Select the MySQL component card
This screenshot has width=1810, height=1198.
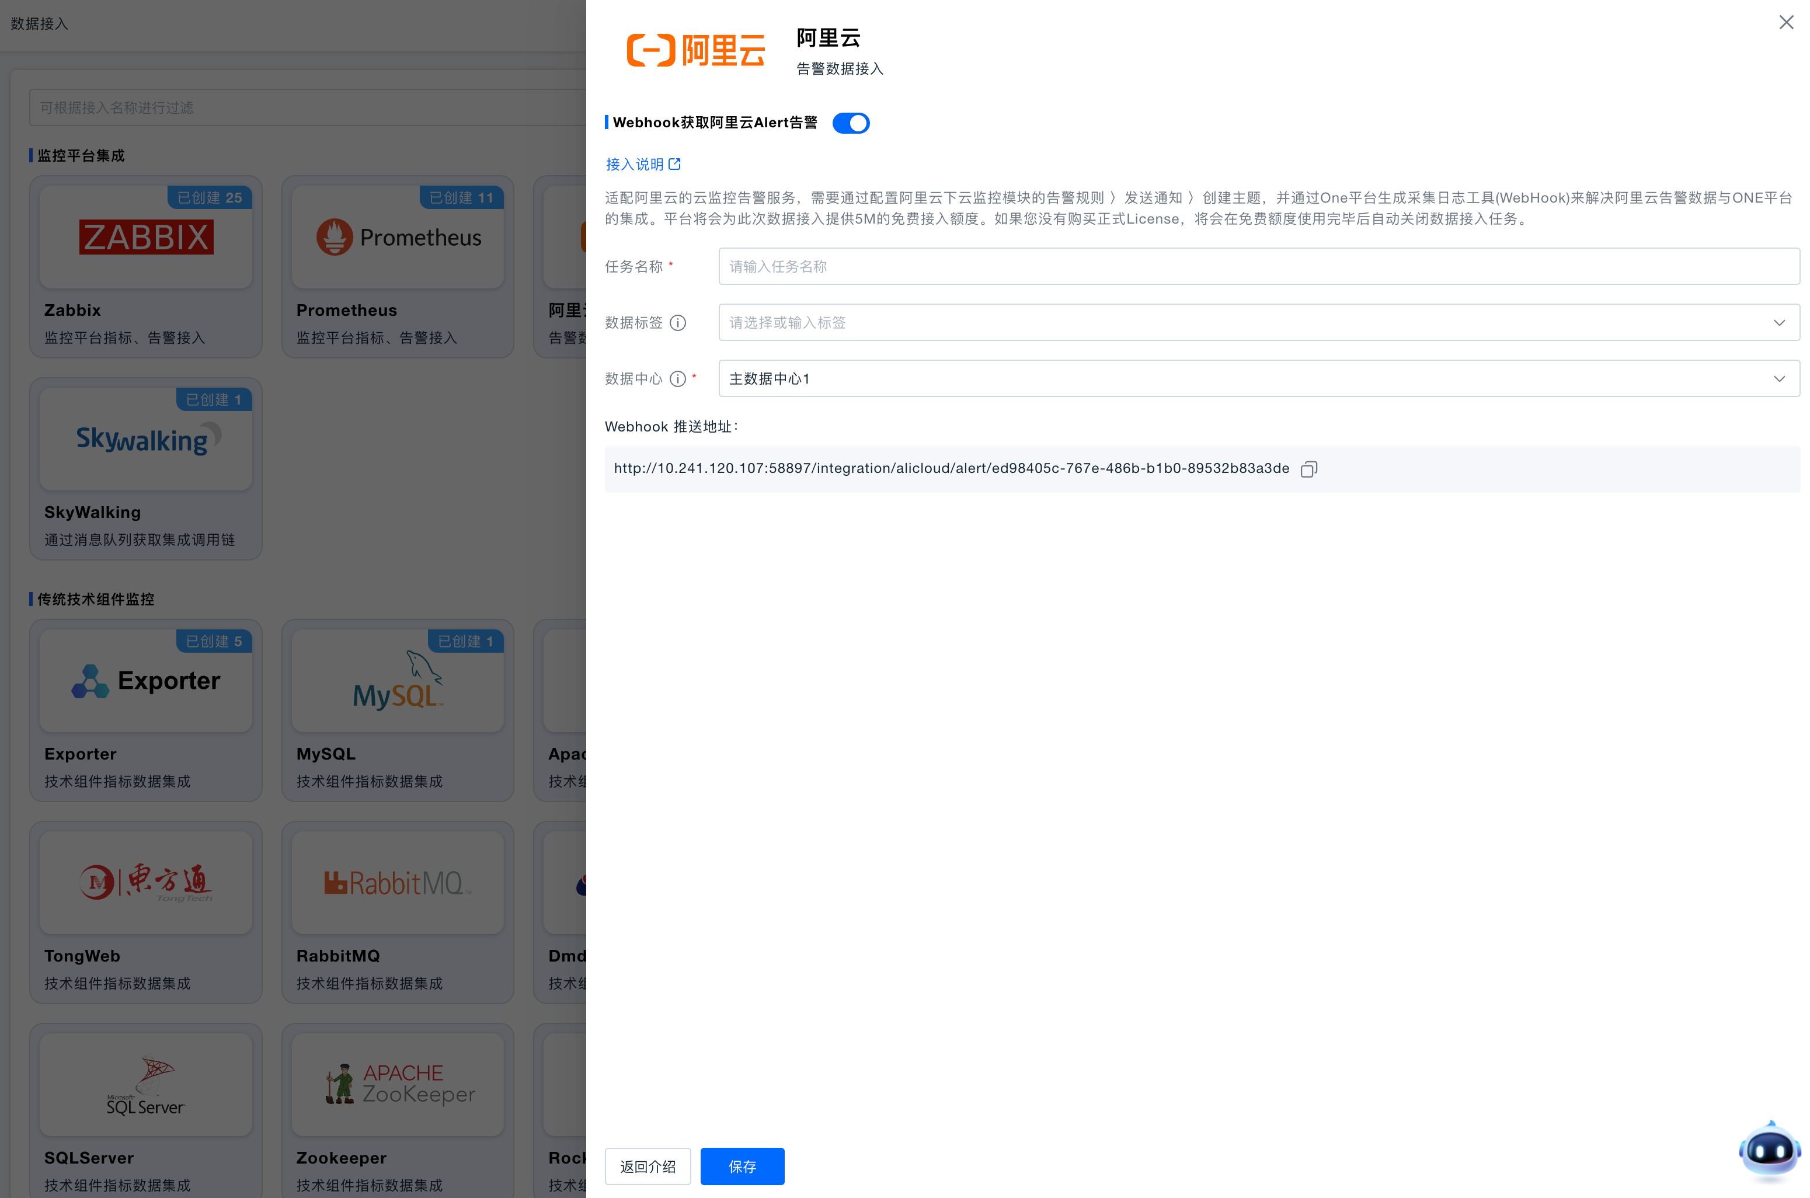tap(397, 710)
